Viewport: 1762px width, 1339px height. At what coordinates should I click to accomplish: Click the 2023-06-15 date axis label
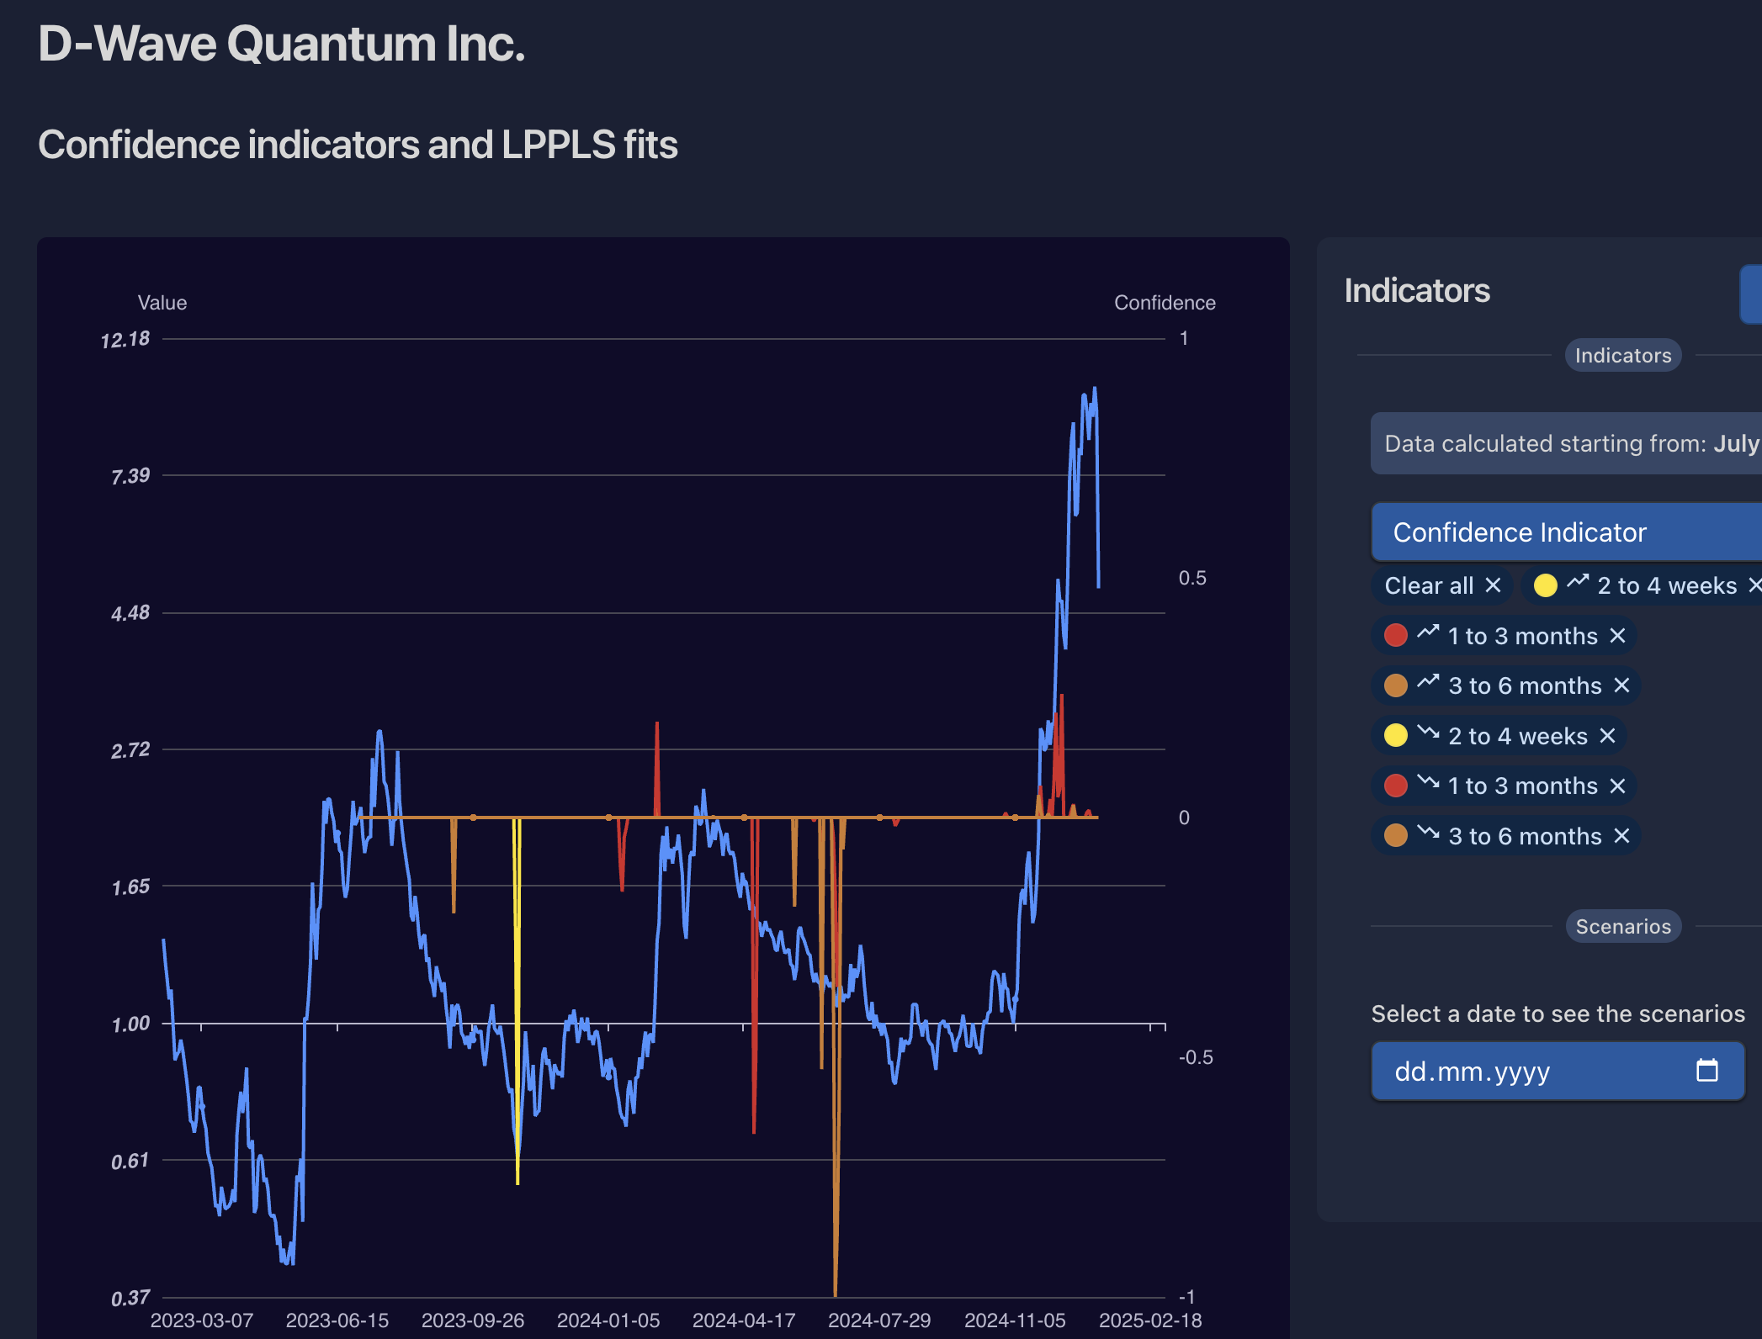[337, 1320]
